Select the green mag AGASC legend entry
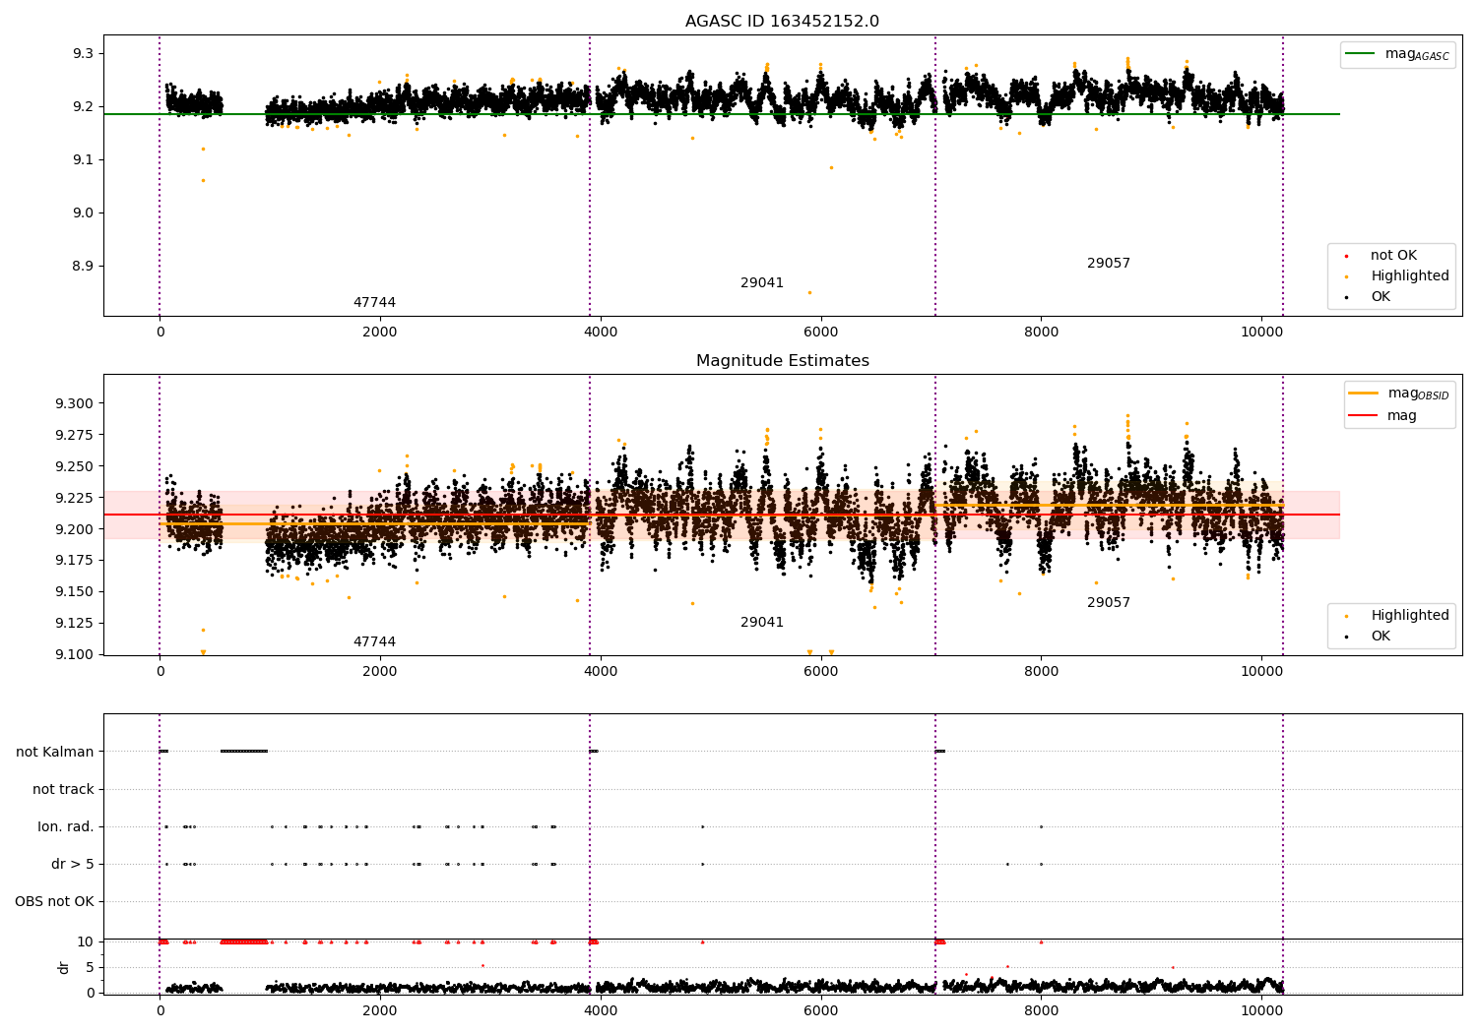The height and width of the screenshot is (1033, 1477). coord(1397,54)
